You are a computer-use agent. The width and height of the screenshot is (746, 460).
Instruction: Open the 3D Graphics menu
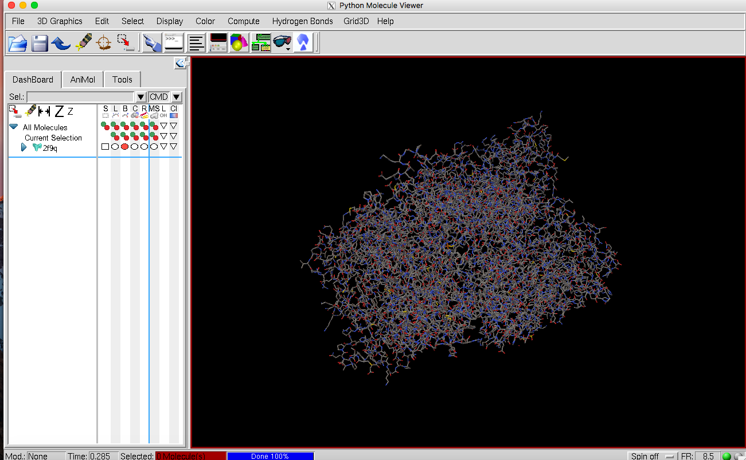point(60,21)
